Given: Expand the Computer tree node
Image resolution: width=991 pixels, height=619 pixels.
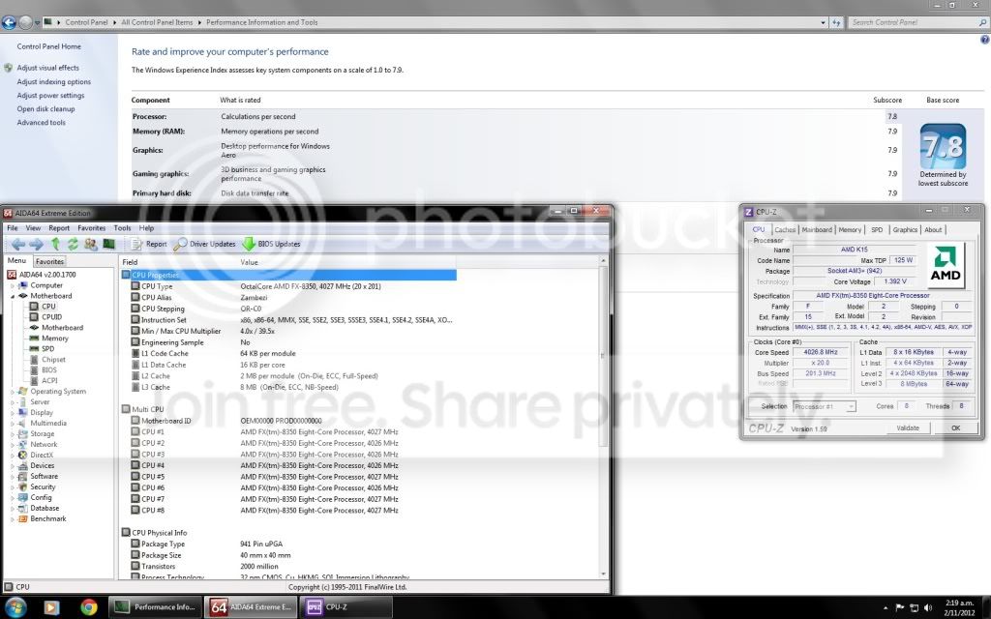Looking at the screenshot, I should pyautogui.click(x=12, y=285).
